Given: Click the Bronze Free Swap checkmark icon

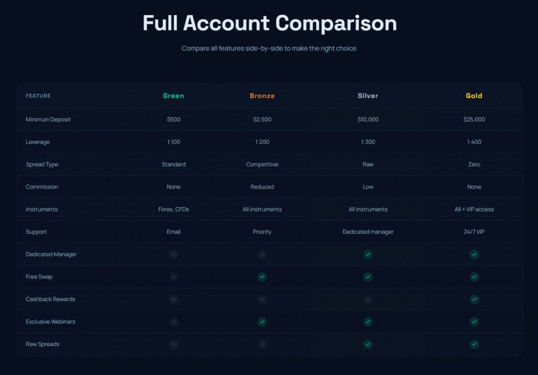Looking at the screenshot, I should (x=262, y=277).
